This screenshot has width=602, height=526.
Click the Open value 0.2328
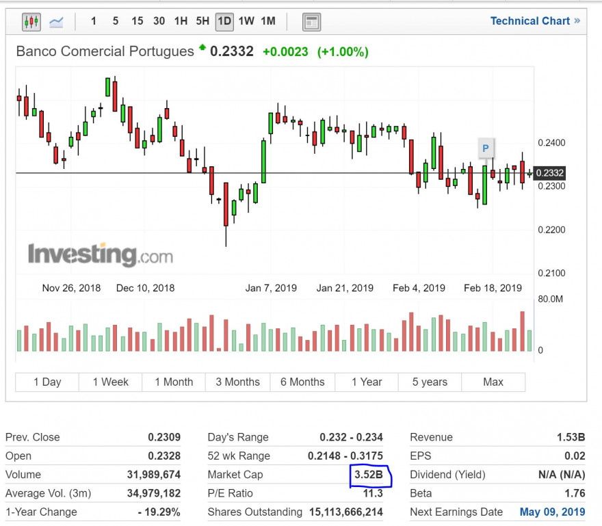(x=164, y=456)
